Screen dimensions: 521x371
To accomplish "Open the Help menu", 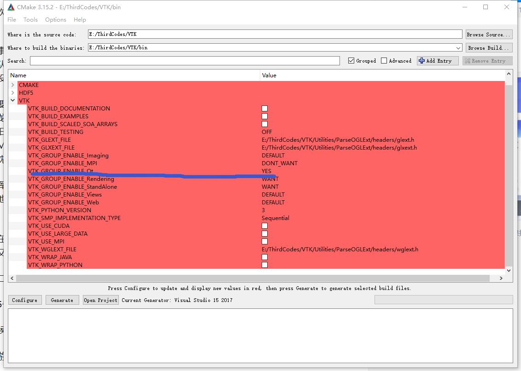I will pyautogui.click(x=80, y=20).
